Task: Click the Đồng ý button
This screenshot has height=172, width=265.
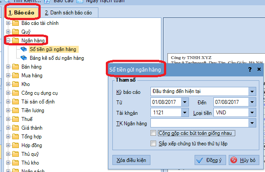Action: coord(210,160)
